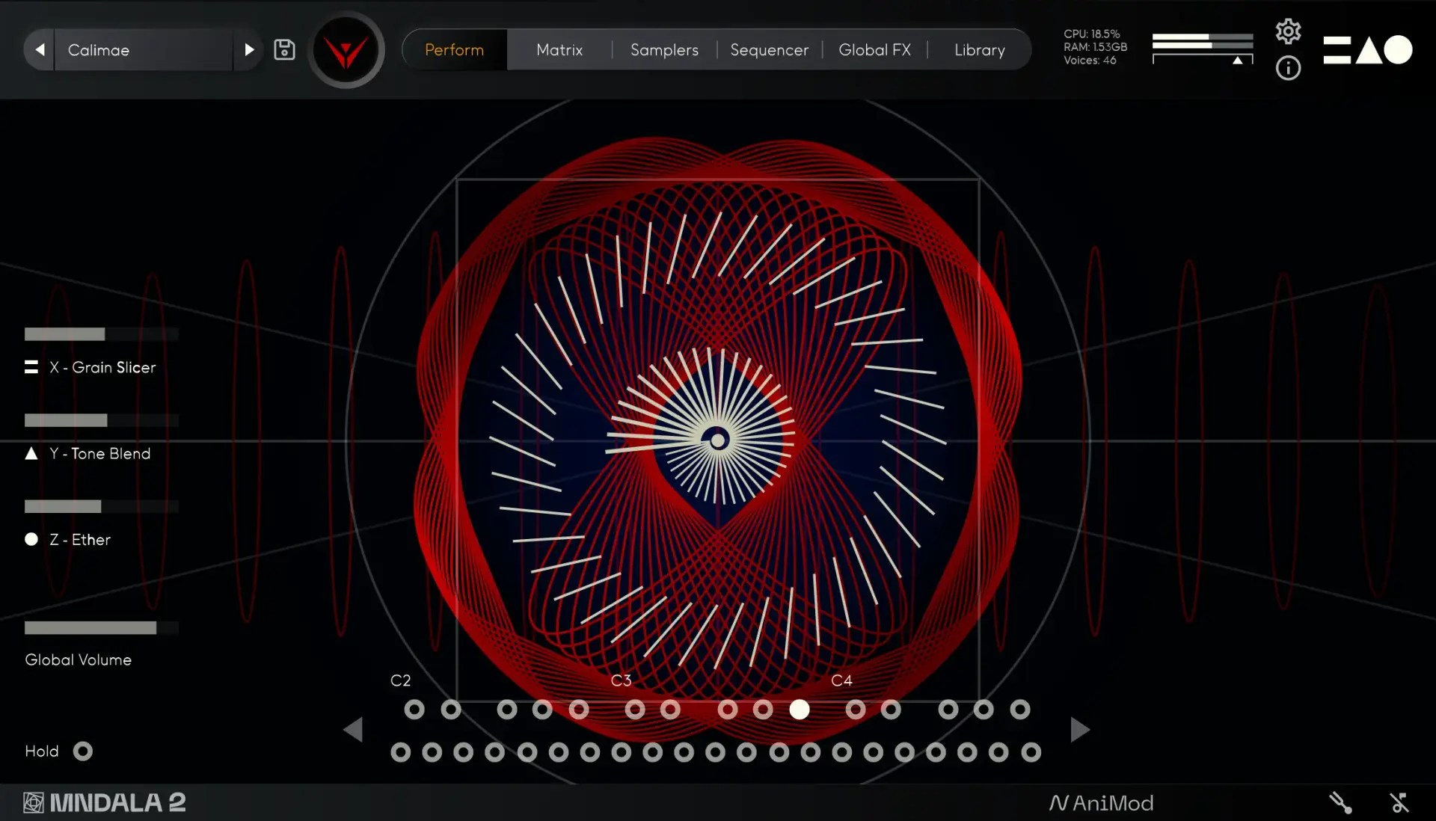
Task: Click the crossed-out scissors icon bottom right
Action: 1400,802
